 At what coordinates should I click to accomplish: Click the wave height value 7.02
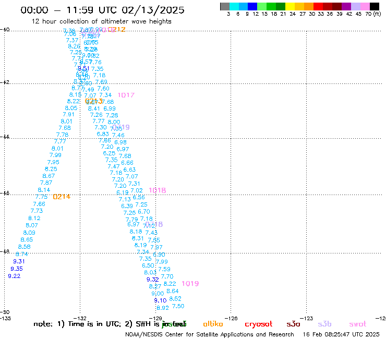click(x=137, y=190)
